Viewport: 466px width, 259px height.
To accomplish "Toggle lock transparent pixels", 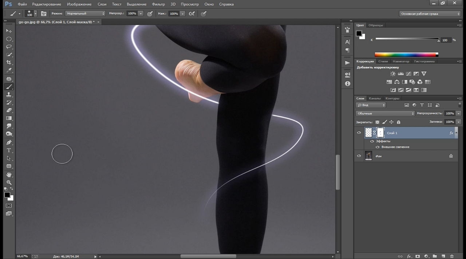I will pos(377,122).
